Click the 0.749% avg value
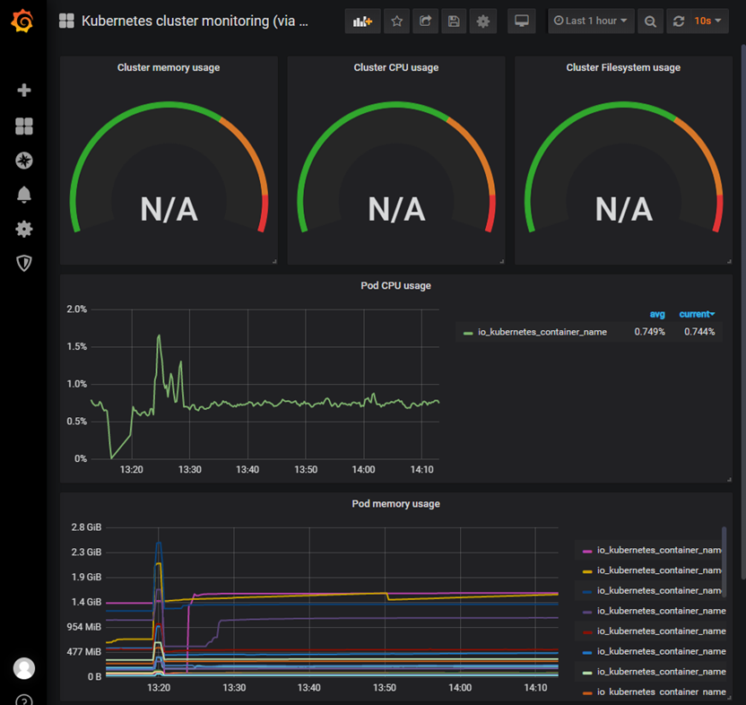746x705 pixels. point(649,332)
